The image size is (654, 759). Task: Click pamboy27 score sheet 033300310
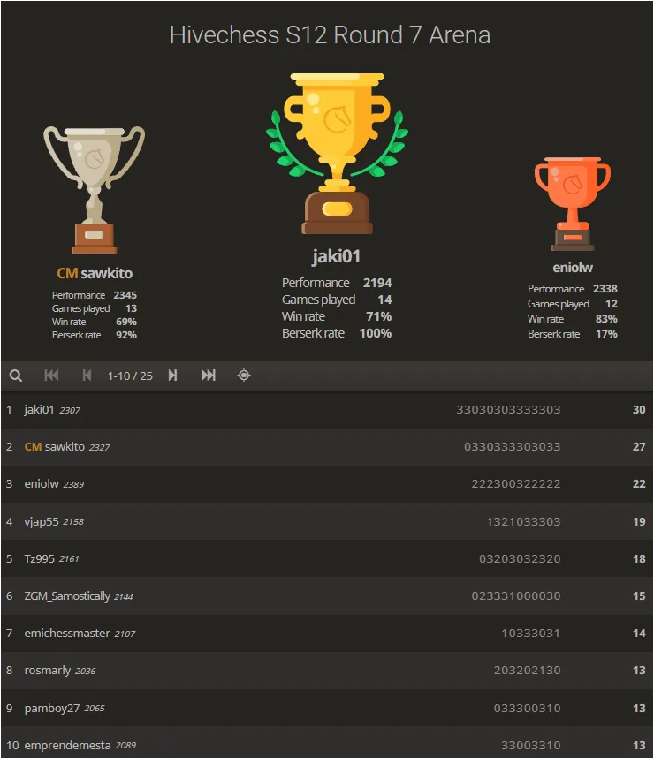pyautogui.click(x=527, y=708)
